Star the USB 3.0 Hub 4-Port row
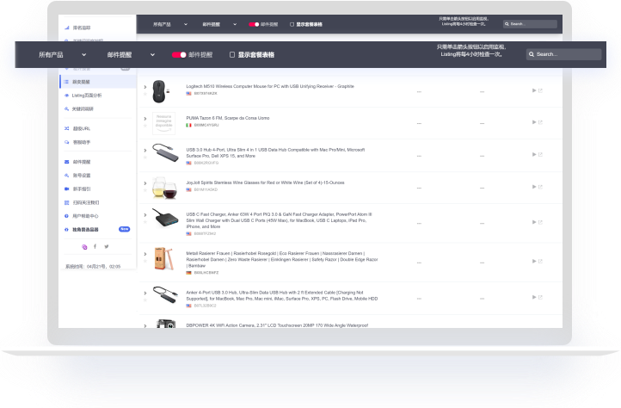Image resolution: width=621 pixels, height=408 pixels. tap(145, 158)
